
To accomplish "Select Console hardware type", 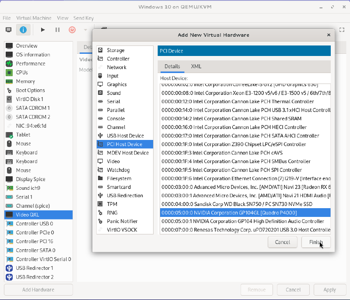I will point(125,119).
